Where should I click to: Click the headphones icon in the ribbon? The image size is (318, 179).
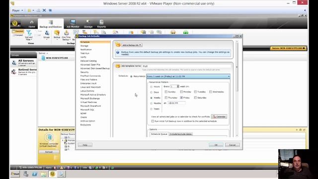[173, 32]
